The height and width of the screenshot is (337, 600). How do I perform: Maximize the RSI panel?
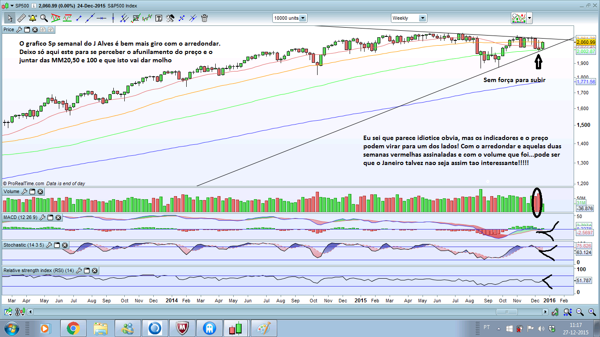[x=87, y=270]
